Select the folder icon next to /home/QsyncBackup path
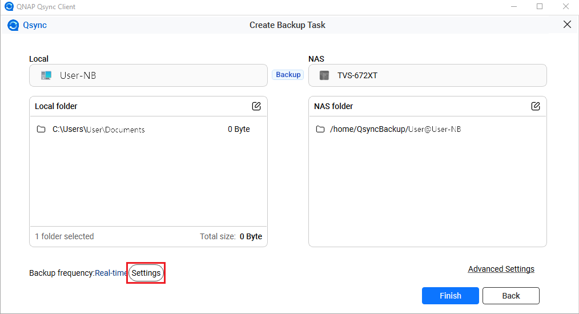The width and height of the screenshot is (579, 314). coord(320,130)
